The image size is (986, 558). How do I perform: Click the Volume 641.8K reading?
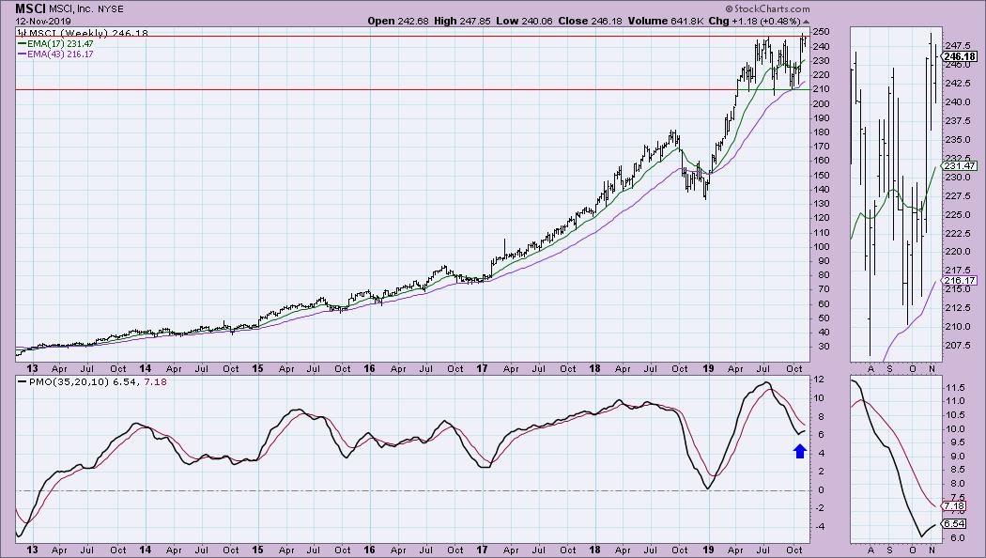(x=665, y=21)
